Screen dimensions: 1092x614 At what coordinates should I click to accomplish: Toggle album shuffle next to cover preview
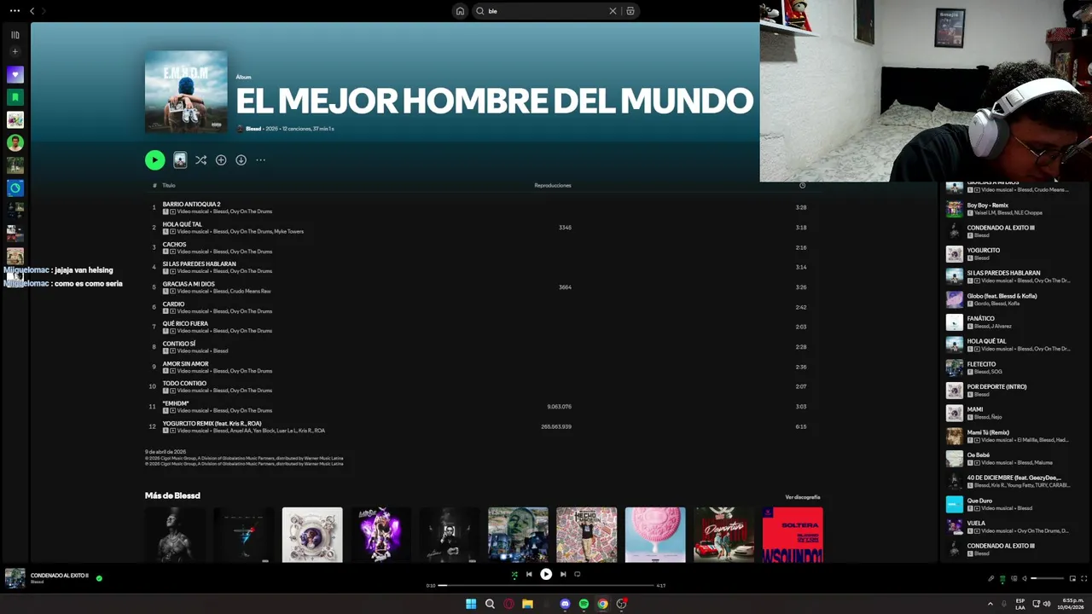[x=200, y=159]
